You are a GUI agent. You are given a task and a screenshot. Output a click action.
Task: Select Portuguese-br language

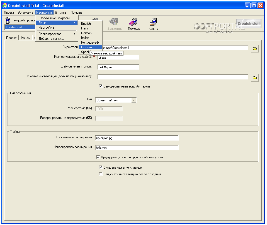coord(90,42)
